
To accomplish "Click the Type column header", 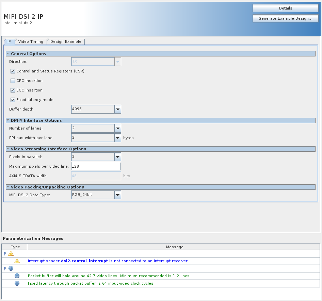I will [14, 247].
